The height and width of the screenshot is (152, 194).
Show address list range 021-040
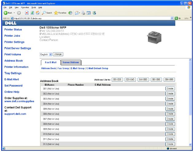pos(130,80)
